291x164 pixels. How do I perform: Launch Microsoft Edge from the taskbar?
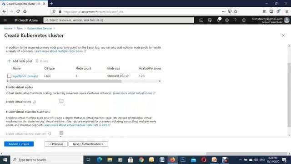pyautogui.click(x=100, y=160)
